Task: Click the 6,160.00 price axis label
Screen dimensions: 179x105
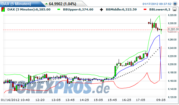Action: 172,81
